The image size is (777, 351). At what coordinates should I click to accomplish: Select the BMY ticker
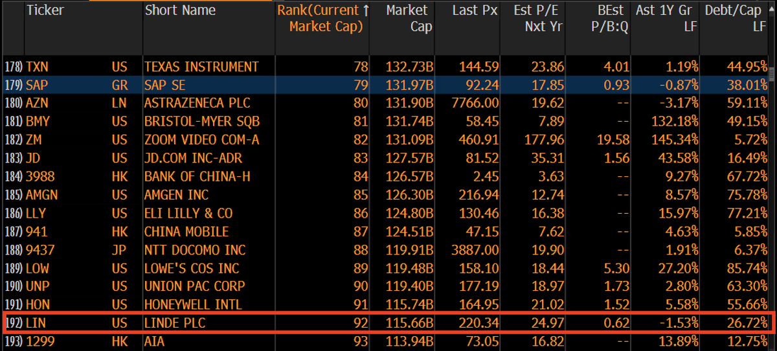[38, 122]
